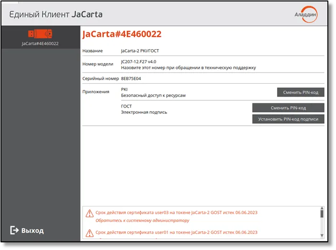
Task: Click the warning triangle for user01 certificate
Action: point(90,233)
